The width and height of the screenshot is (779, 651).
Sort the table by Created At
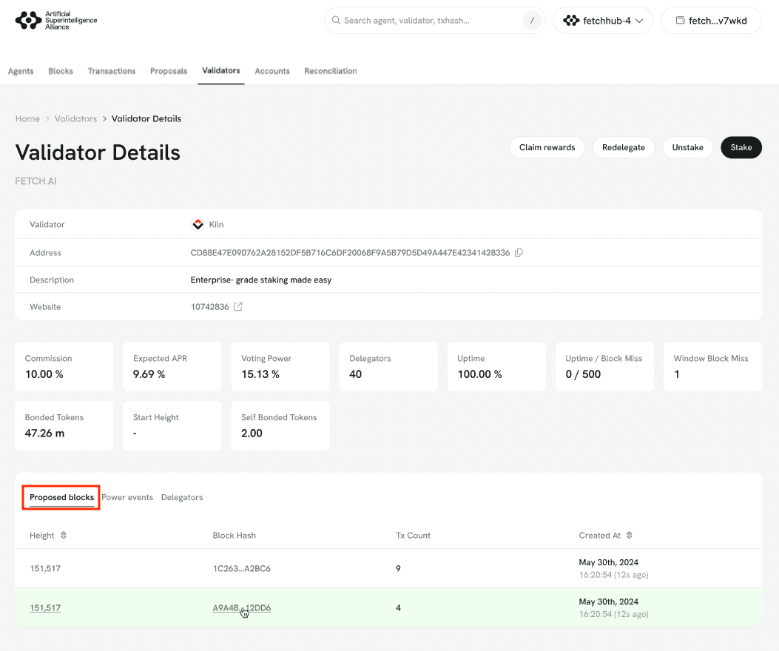pyautogui.click(x=630, y=536)
